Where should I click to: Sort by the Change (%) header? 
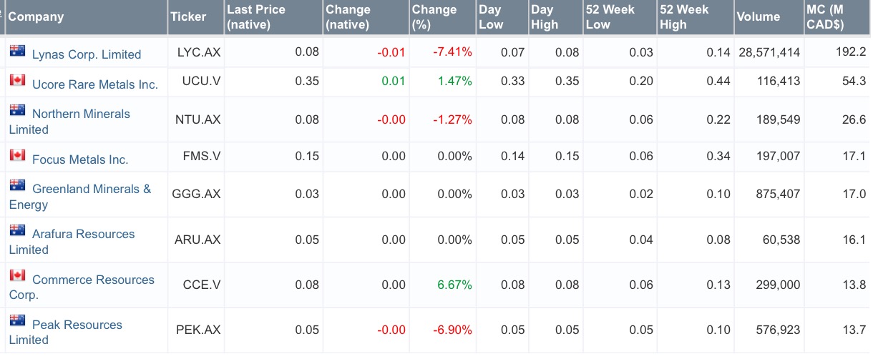434,16
